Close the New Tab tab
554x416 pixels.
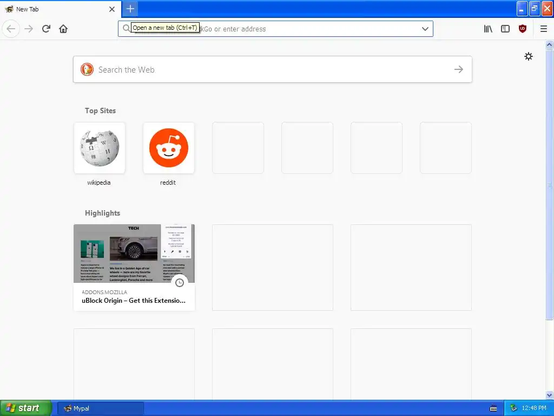(112, 9)
